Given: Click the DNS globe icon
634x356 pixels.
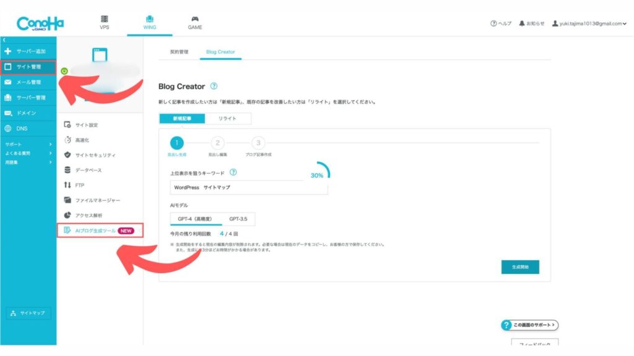Looking at the screenshot, I should click(7, 129).
